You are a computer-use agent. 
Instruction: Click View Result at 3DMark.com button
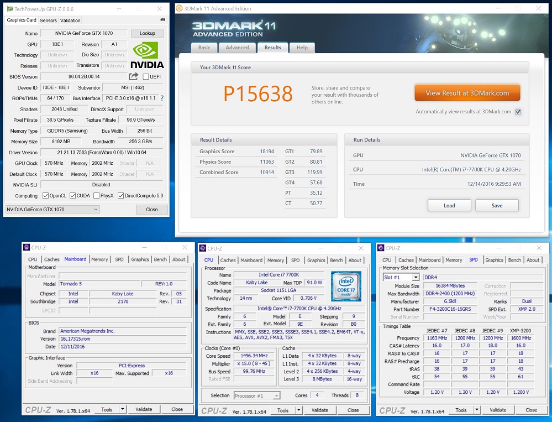467,93
